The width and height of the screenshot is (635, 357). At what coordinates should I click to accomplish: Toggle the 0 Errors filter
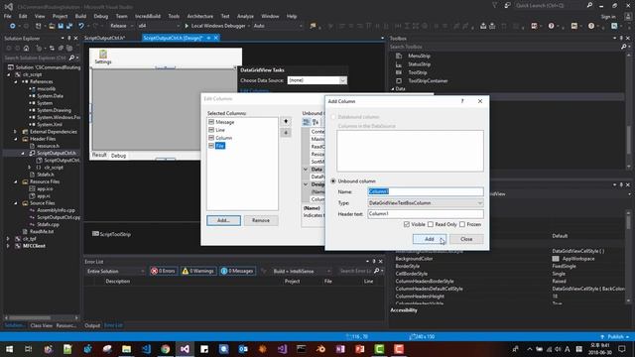tap(163, 271)
